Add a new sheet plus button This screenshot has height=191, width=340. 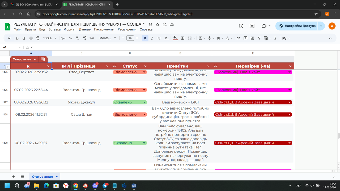(14, 177)
